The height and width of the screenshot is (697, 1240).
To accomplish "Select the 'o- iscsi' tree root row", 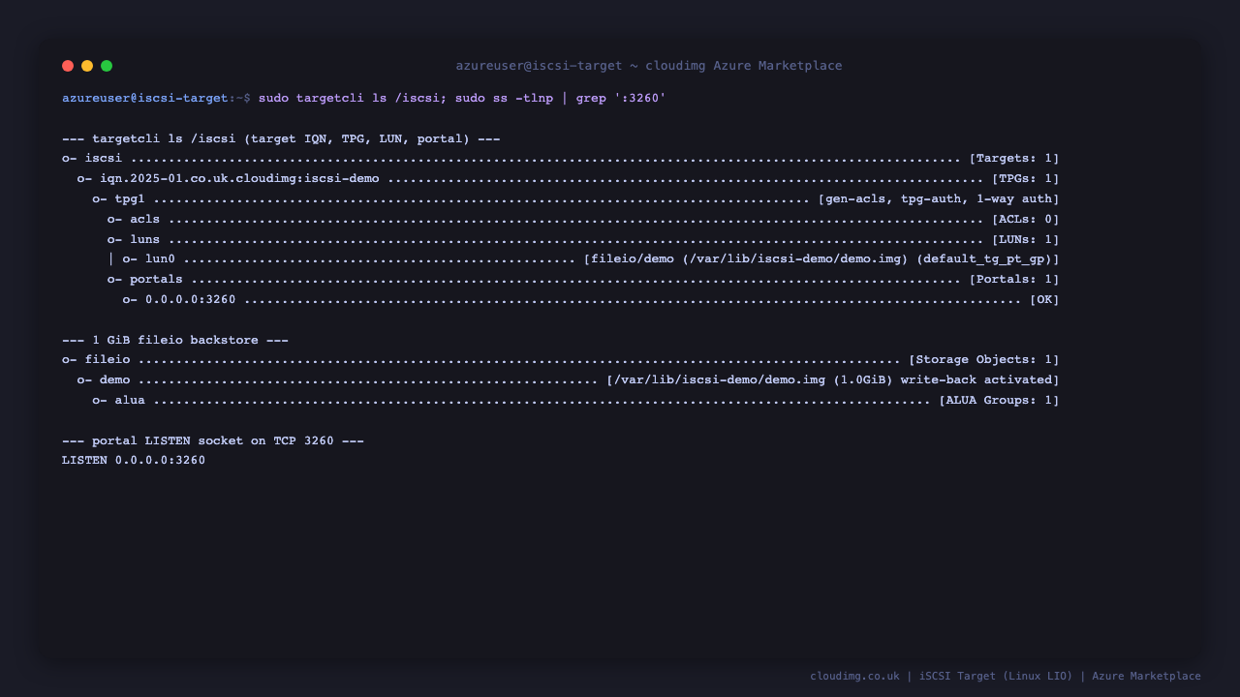I will (x=561, y=159).
